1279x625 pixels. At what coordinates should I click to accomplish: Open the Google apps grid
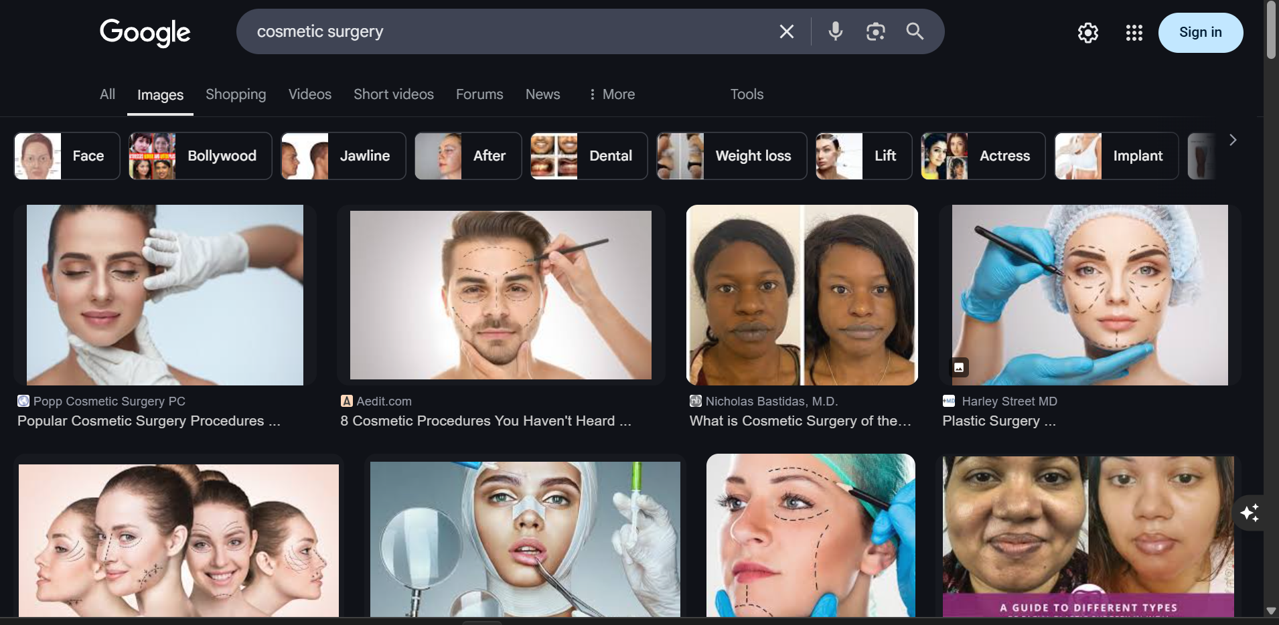pos(1134,33)
